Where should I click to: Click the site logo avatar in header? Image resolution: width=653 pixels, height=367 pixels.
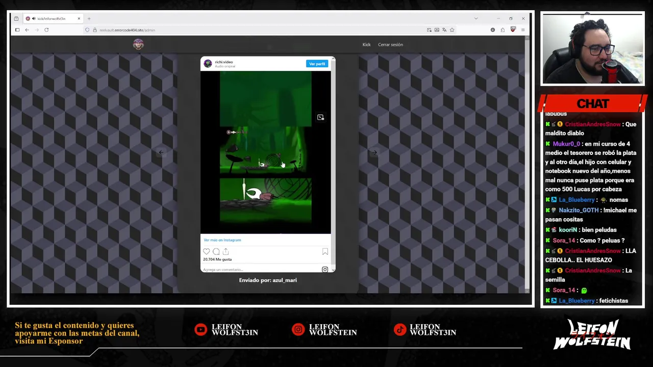138,44
